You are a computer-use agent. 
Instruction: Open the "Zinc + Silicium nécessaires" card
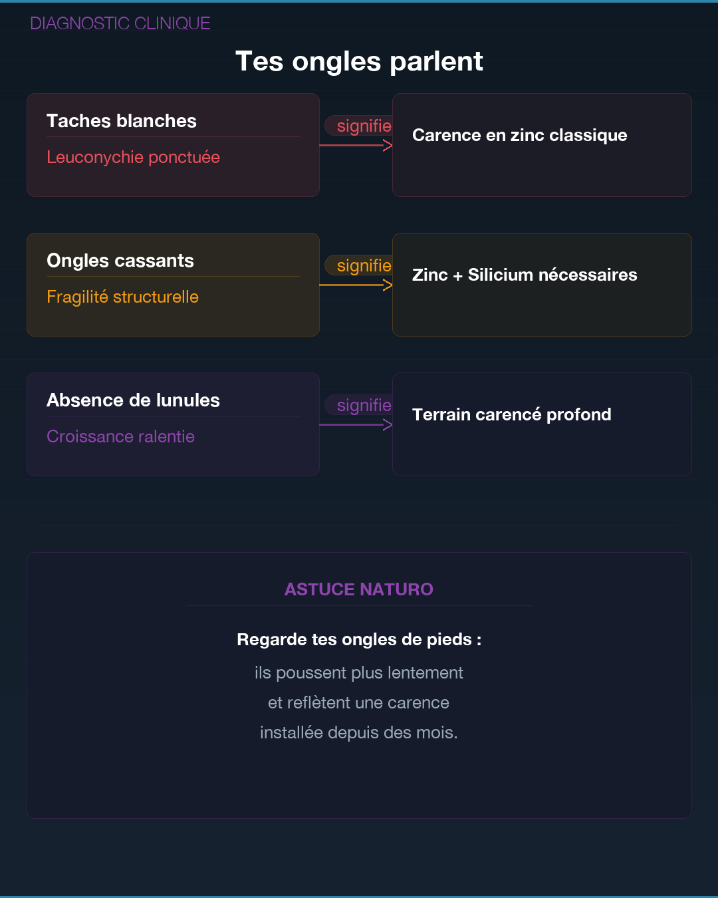point(542,285)
